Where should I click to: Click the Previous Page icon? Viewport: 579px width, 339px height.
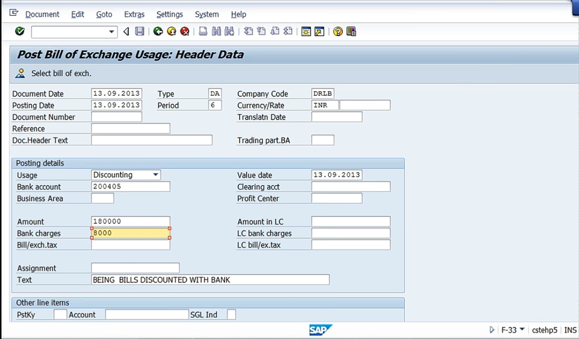(x=261, y=31)
